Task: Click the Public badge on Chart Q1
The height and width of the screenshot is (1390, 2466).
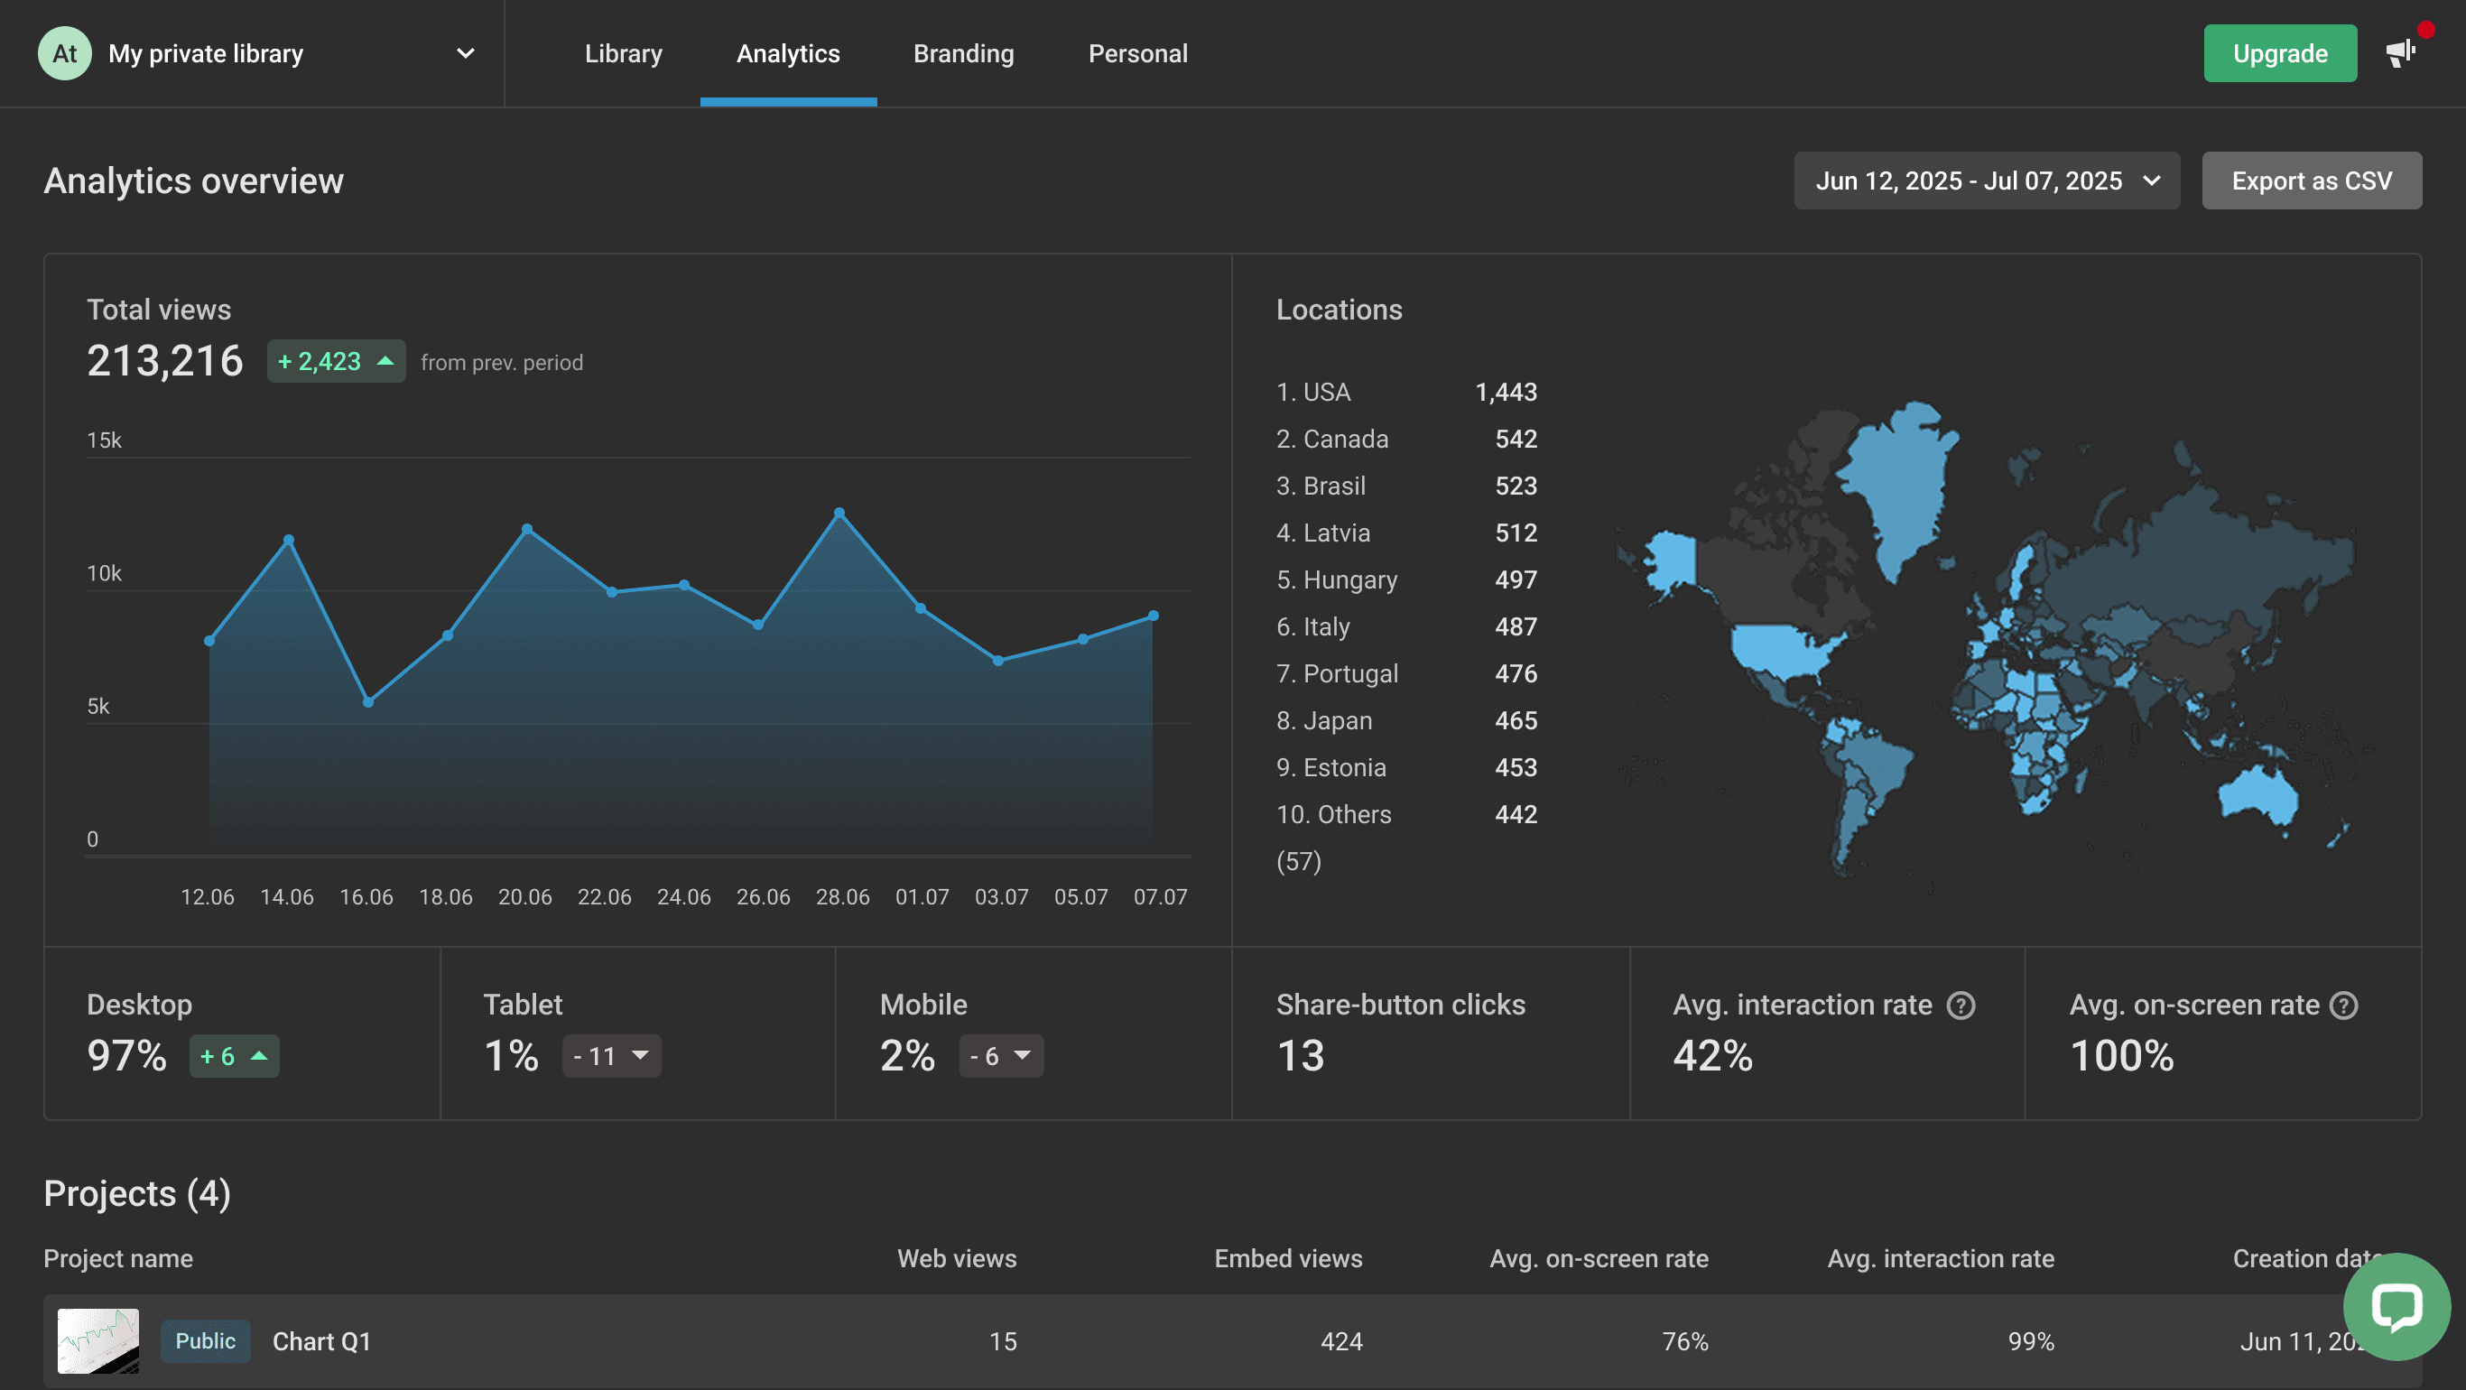Action: pos(205,1341)
